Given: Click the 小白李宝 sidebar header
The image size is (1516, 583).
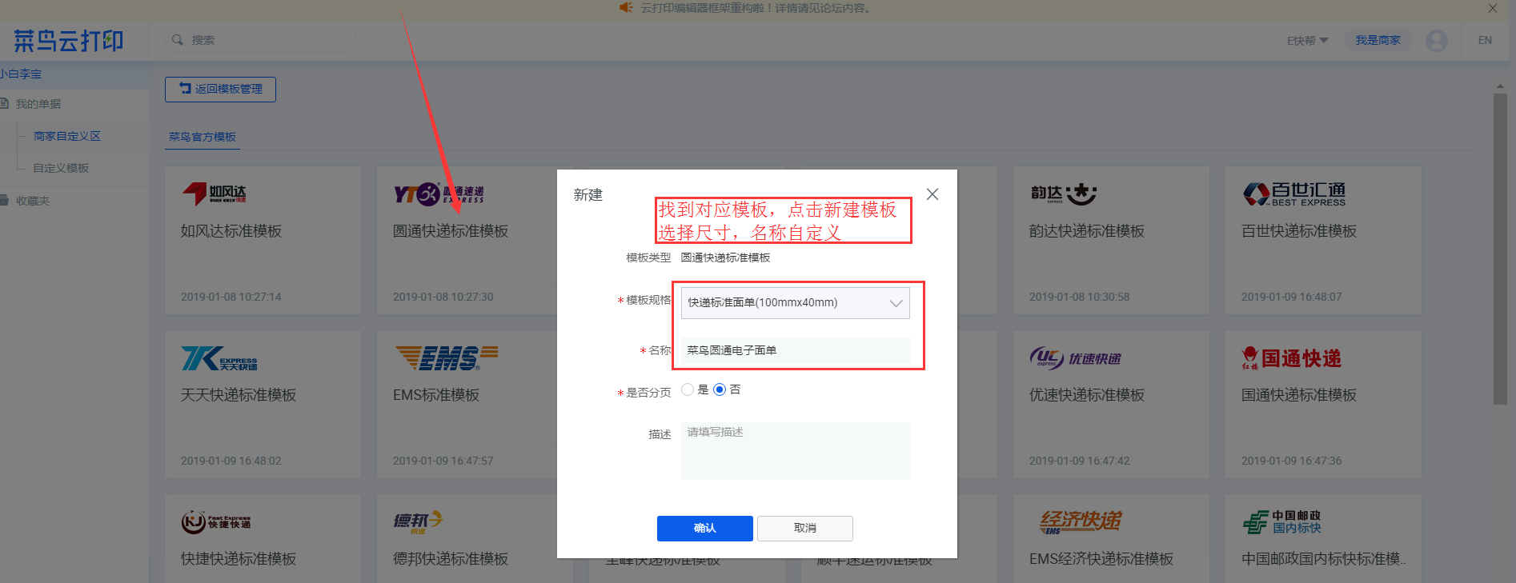Looking at the screenshot, I should point(21,74).
